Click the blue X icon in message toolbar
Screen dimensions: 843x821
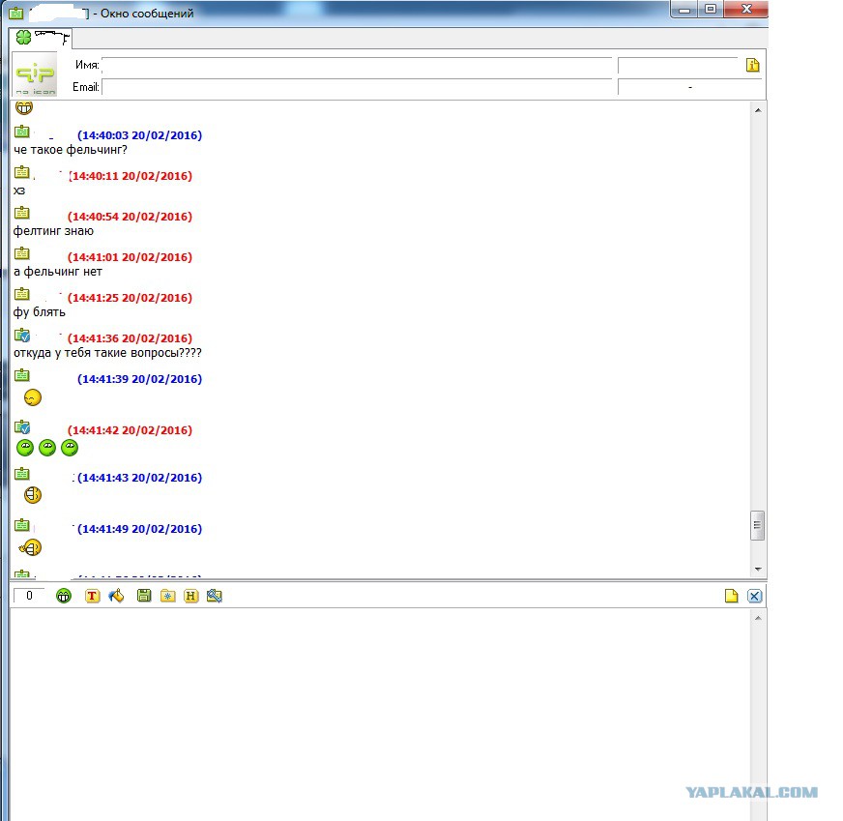[x=754, y=596]
